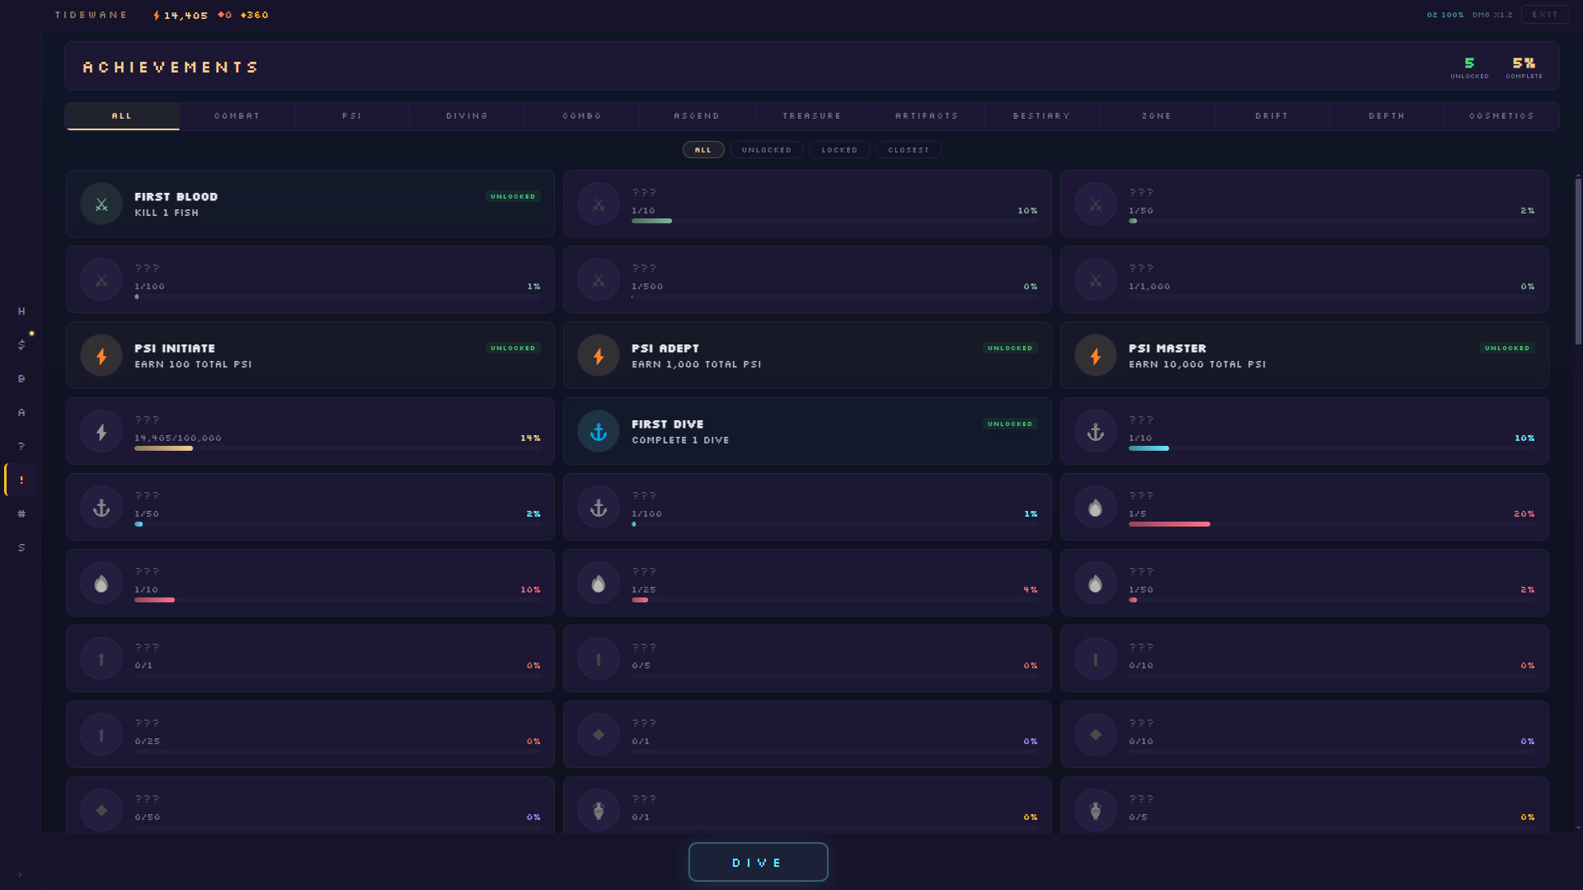Click the question mark sidebar icon
This screenshot has width=1583, height=890.
[x=21, y=447]
